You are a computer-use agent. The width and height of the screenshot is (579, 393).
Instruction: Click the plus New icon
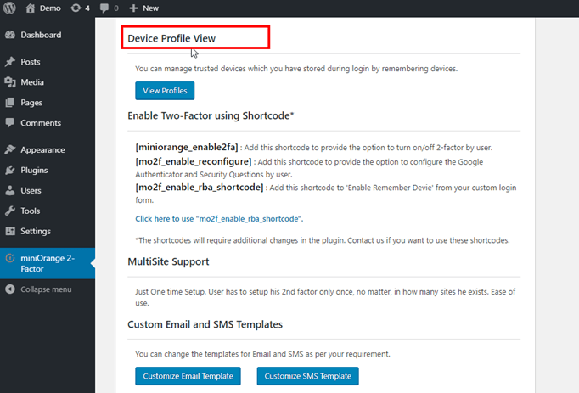134,8
